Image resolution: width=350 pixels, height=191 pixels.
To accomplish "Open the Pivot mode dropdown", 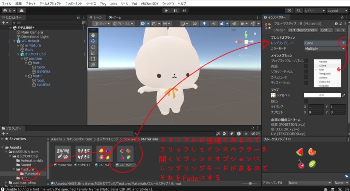I will coord(102,24).
